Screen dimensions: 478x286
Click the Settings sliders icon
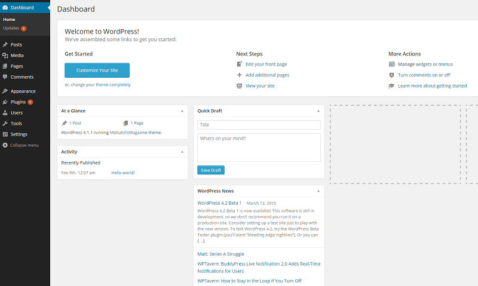(5, 134)
